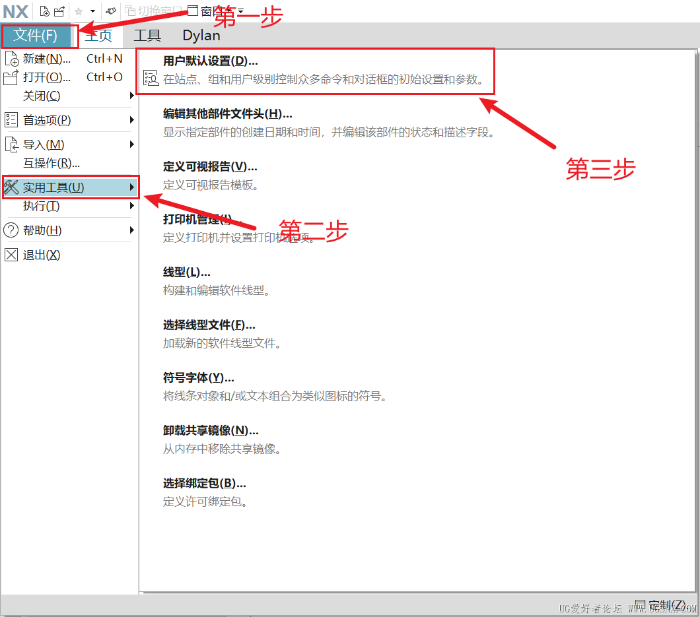Click the description 将线条对象和/或文本组合为类似图标的符号。
Image resolution: width=700 pixels, height=617 pixels.
(275, 396)
